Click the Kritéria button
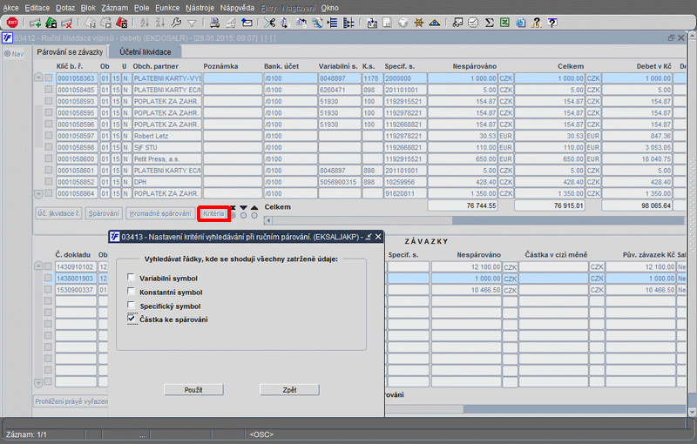Screen dimensions: 697x444 [x=213, y=213]
